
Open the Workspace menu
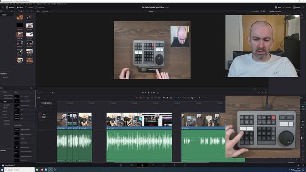[60, 4]
